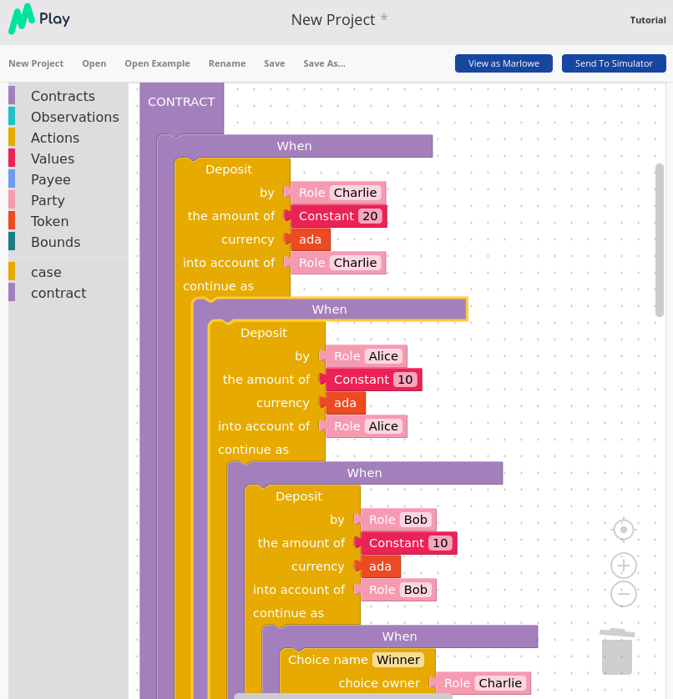
Task: Open the Actions toolbox category
Action: [x=55, y=138]
